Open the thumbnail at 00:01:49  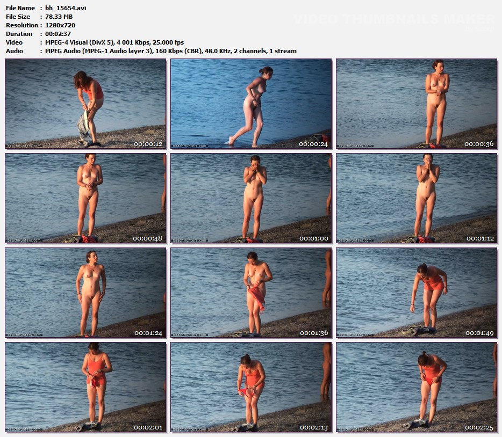point(417,292)
